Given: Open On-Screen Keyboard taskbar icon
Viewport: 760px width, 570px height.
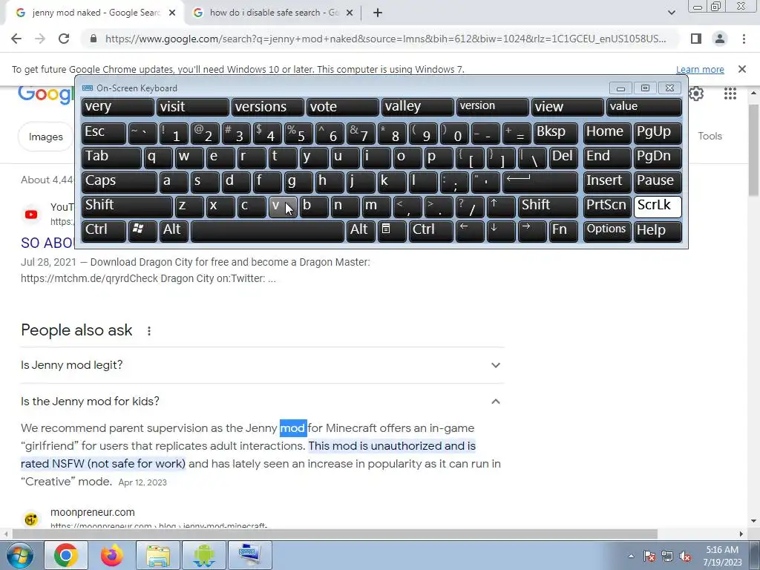Looking at the screenshot, I should click(x=249, y=555).
